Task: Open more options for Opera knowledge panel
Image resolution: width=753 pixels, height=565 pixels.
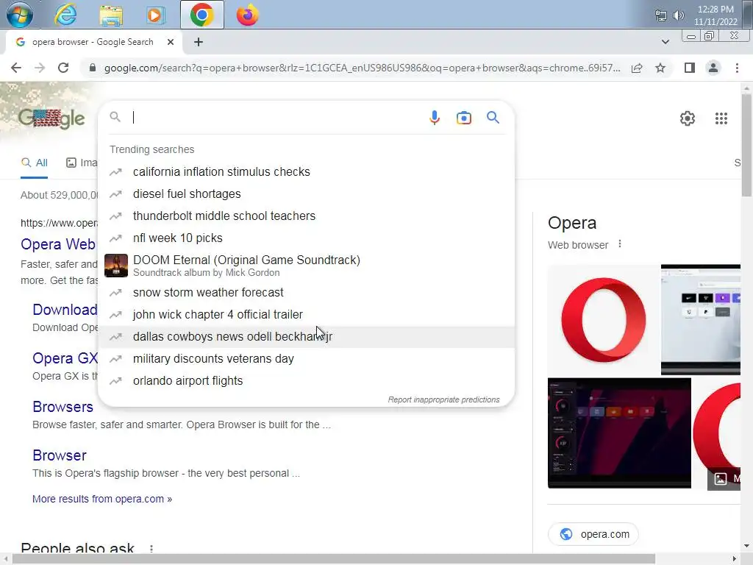Action: tap(620, 244)
